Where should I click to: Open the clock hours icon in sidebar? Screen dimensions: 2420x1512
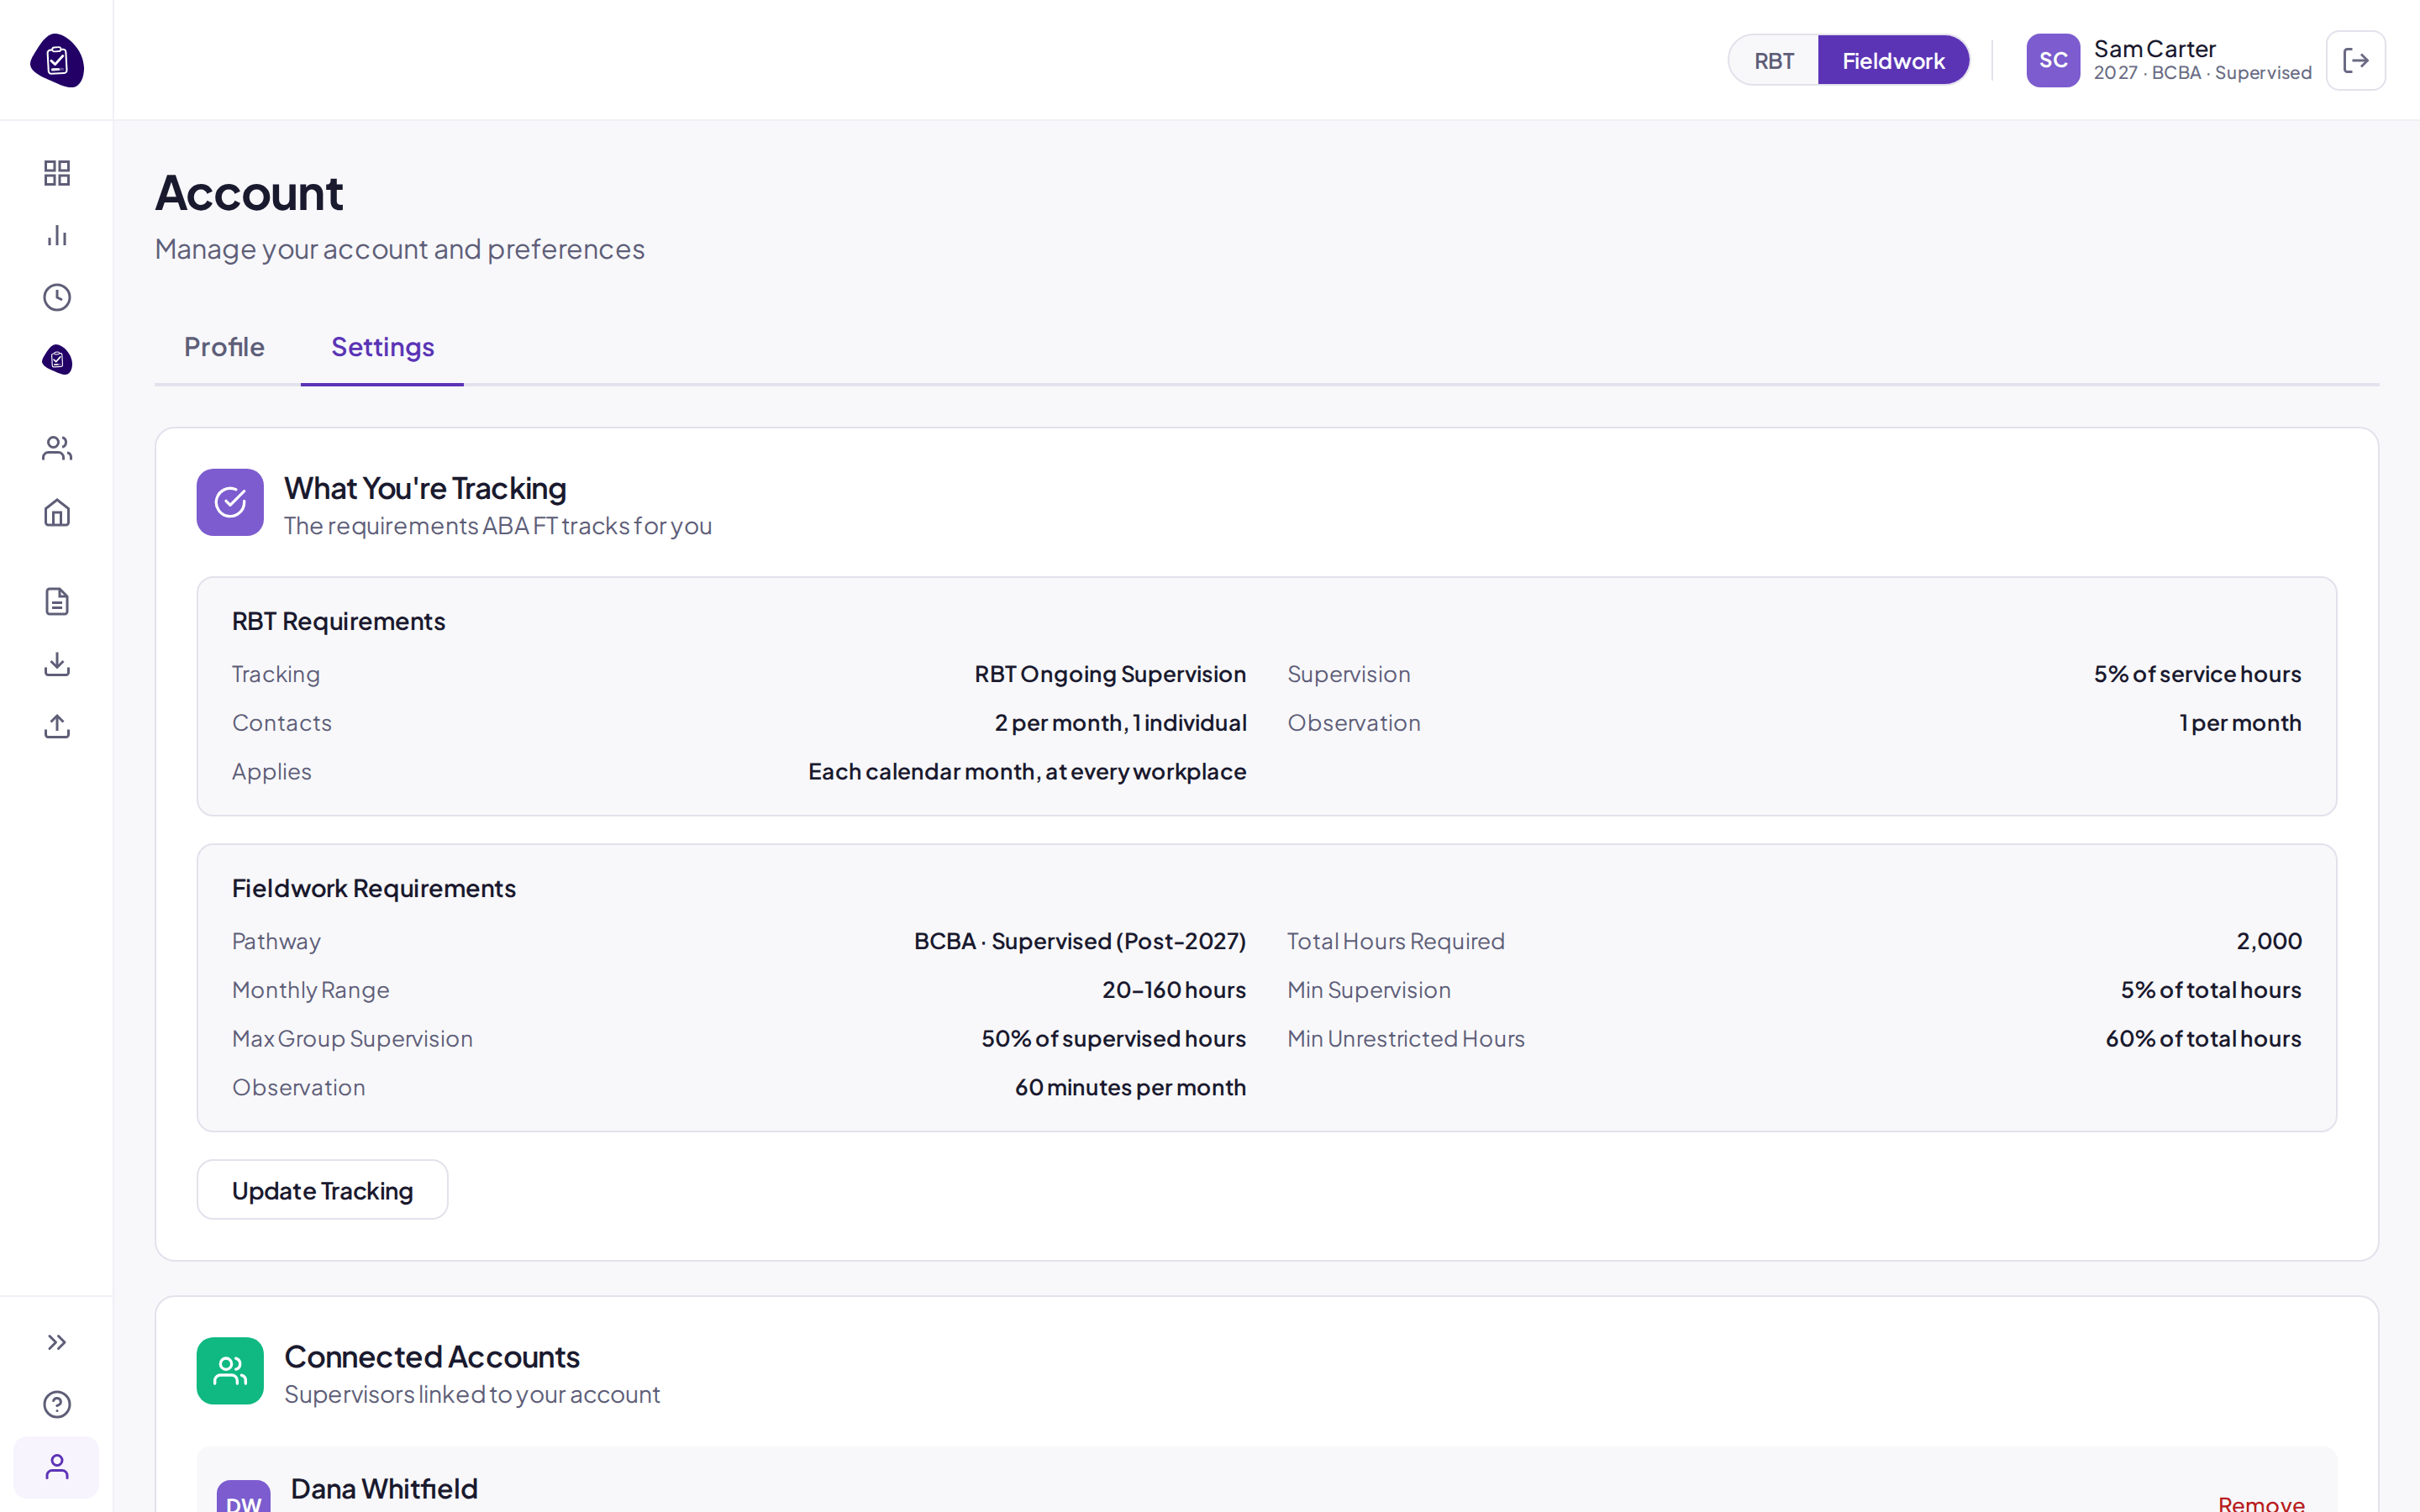click(57, 297)
